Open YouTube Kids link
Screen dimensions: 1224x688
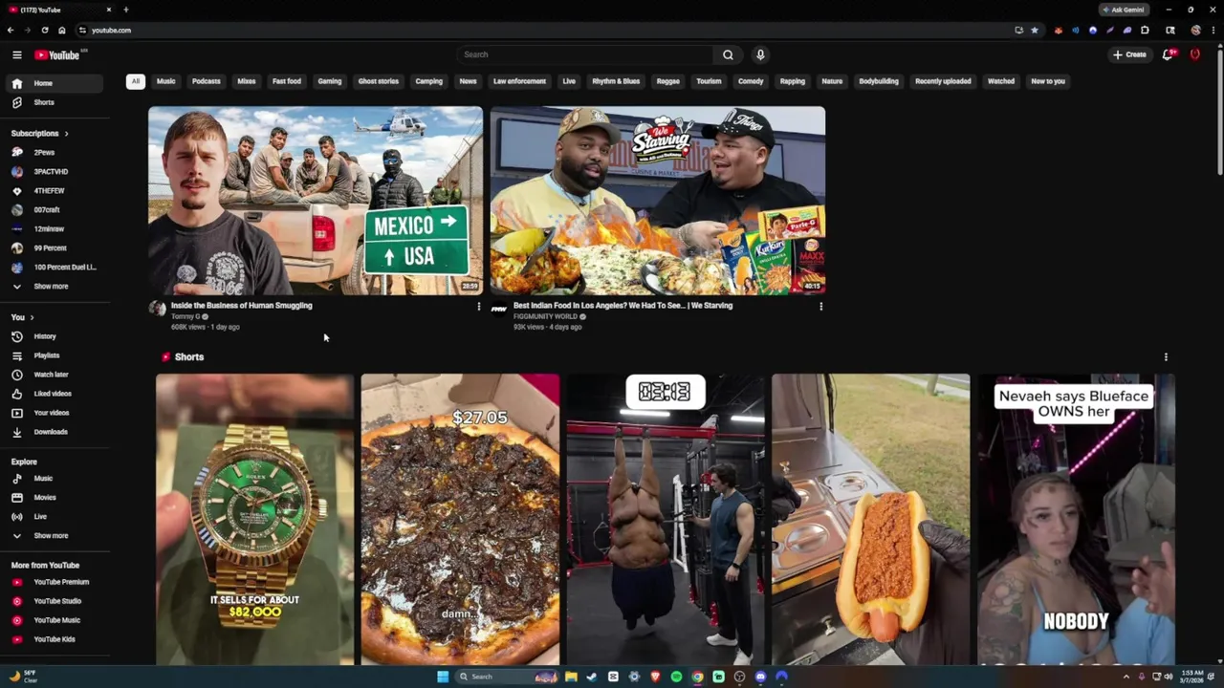(x=55, y=639)
